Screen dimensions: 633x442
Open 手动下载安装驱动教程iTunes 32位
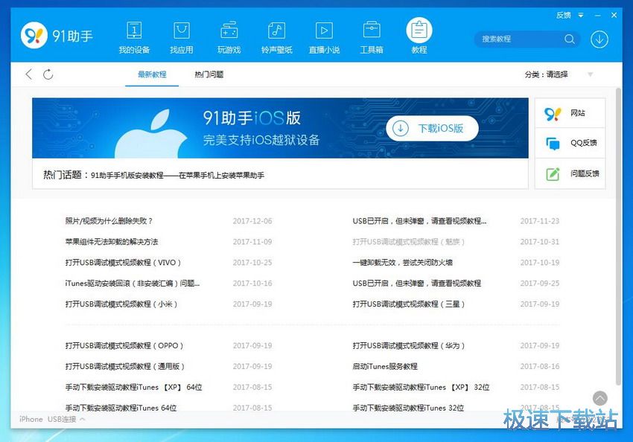408,408
